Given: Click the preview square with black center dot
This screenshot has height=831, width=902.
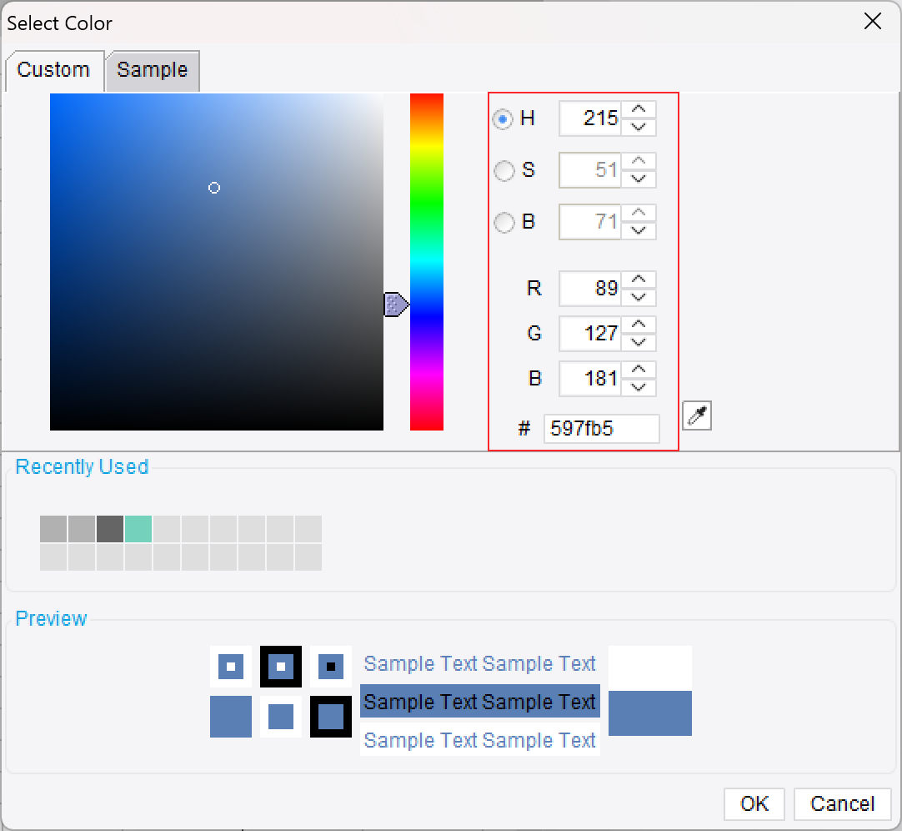Looking at the screenshot, I should click(x=331, y=667).
